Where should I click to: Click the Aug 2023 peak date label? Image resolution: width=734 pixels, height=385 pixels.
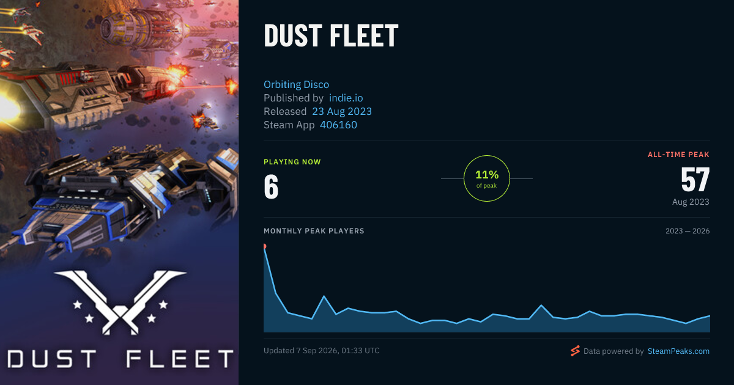tap(691, 202)
